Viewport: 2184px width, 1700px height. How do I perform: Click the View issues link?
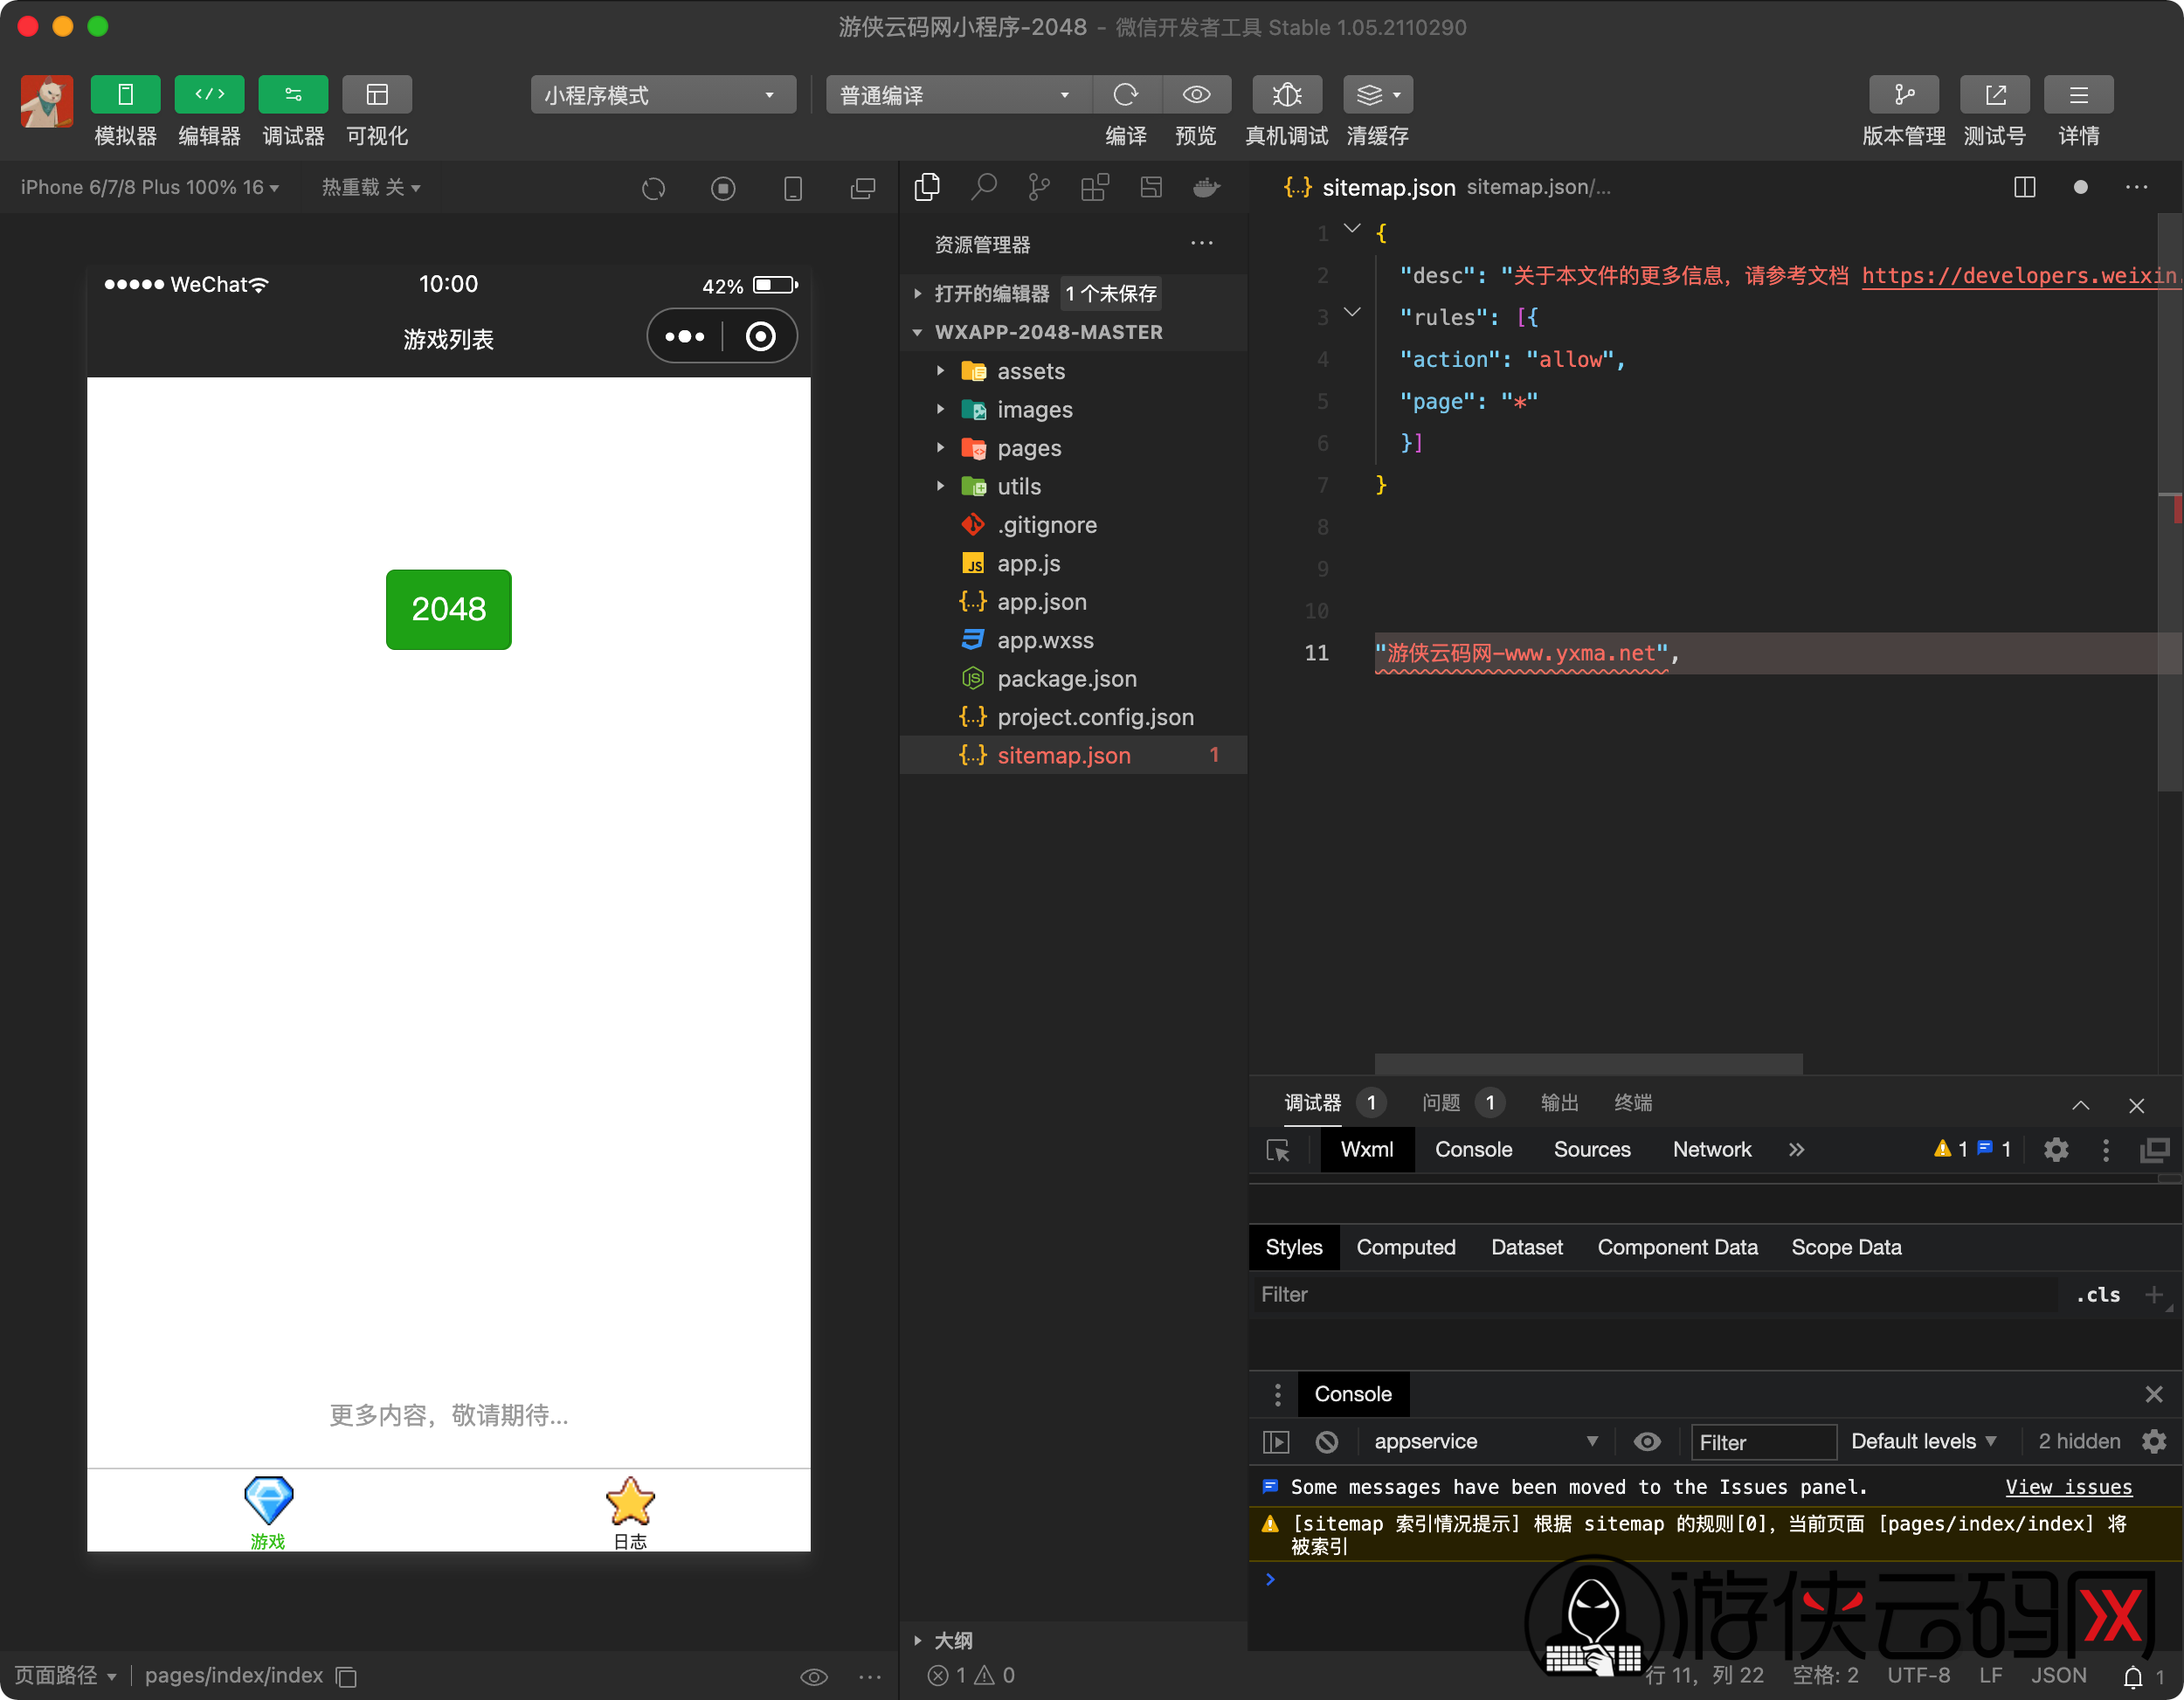tap(2069, 1487)
